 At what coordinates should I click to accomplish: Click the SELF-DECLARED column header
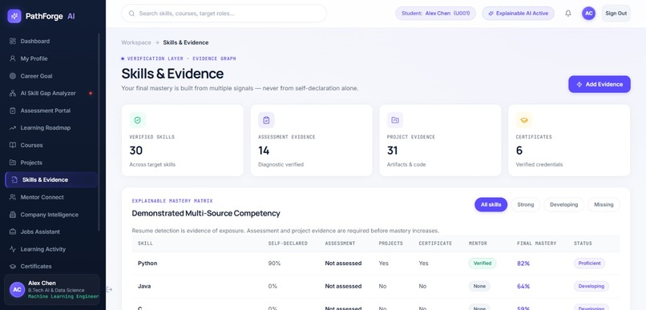(288, 244)
